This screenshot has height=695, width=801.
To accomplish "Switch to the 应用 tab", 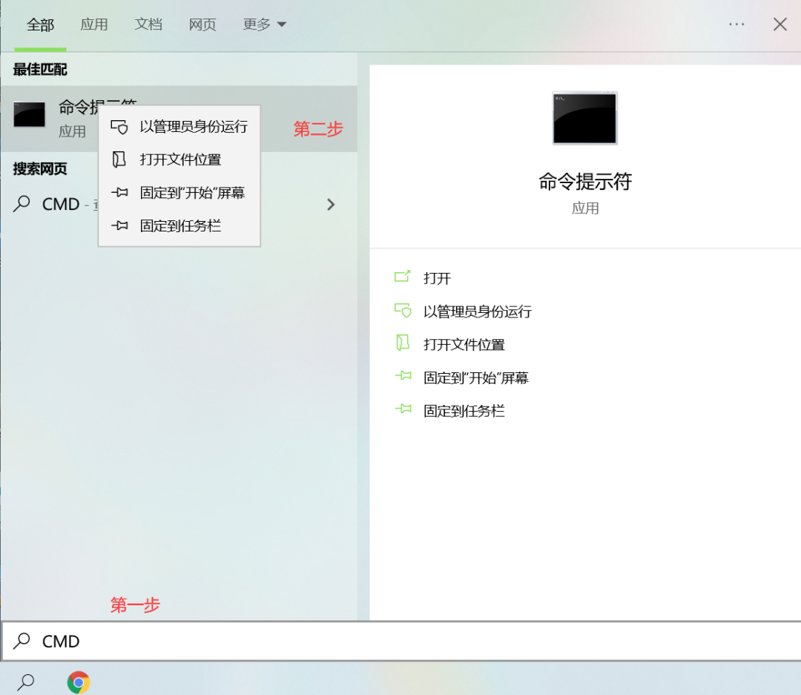I will click(94, 24).
